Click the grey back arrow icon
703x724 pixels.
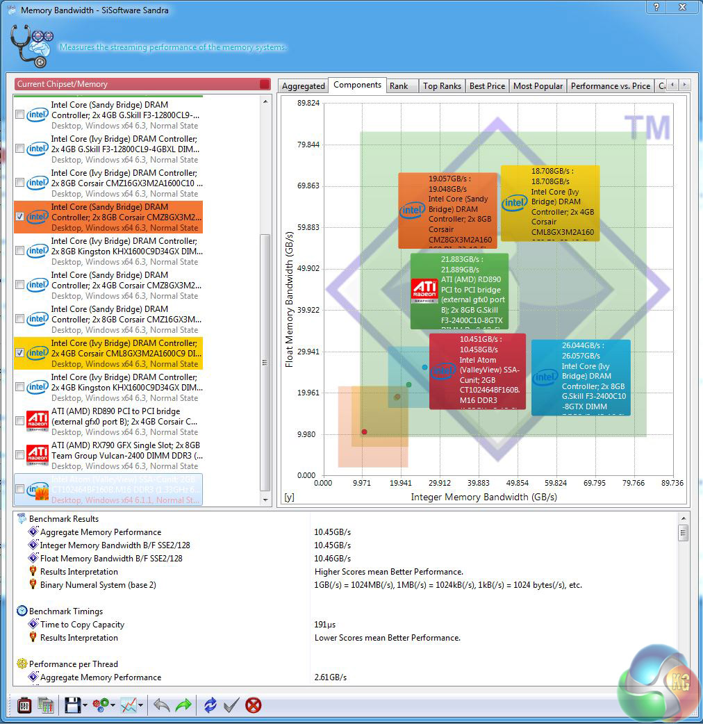coord(162,705)
